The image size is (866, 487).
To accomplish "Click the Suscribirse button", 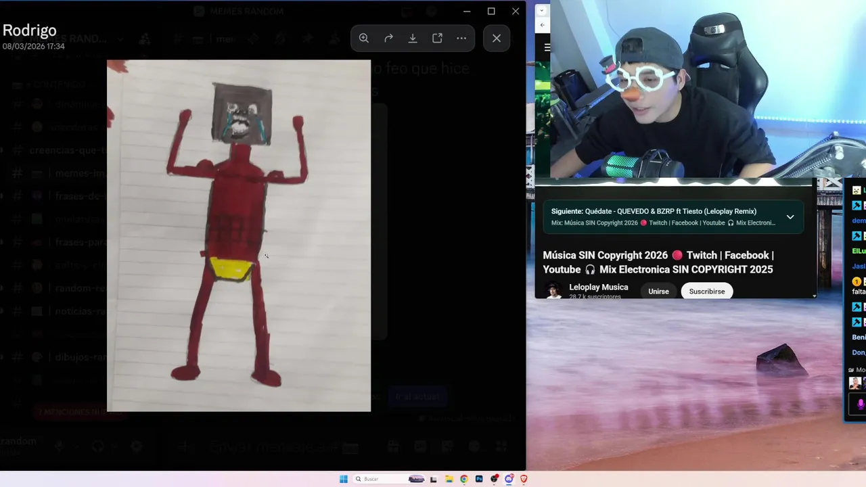I will [x=707, y=292].
